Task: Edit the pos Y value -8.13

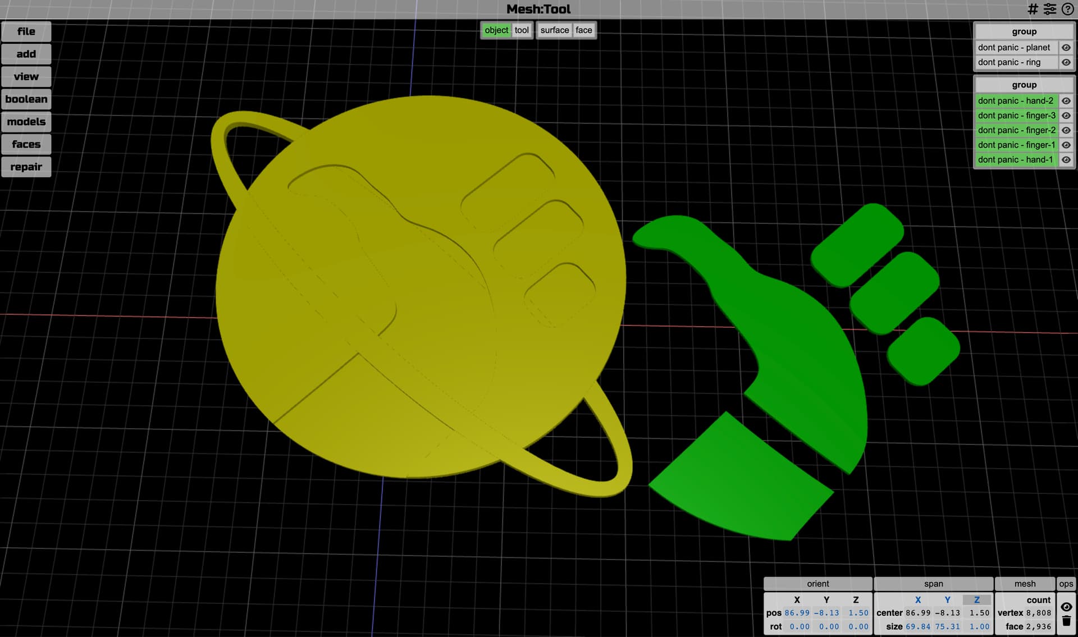Action: click(826, 613)
